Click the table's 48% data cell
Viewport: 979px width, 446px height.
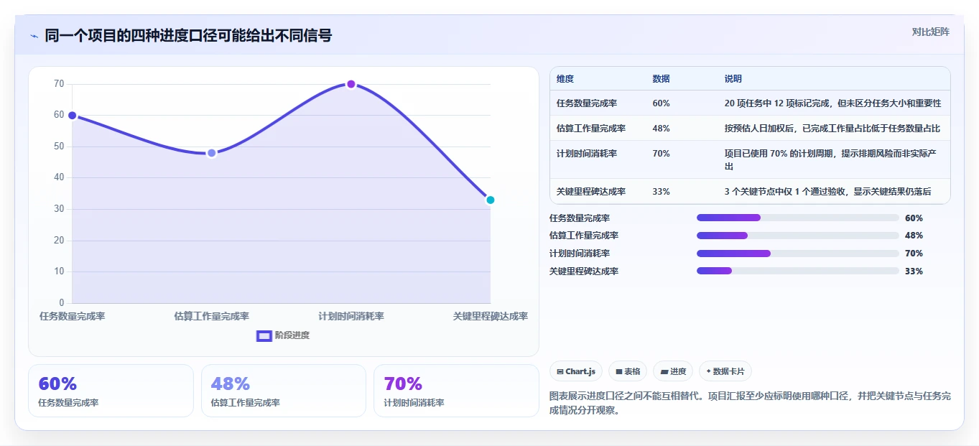click(661, 129)
